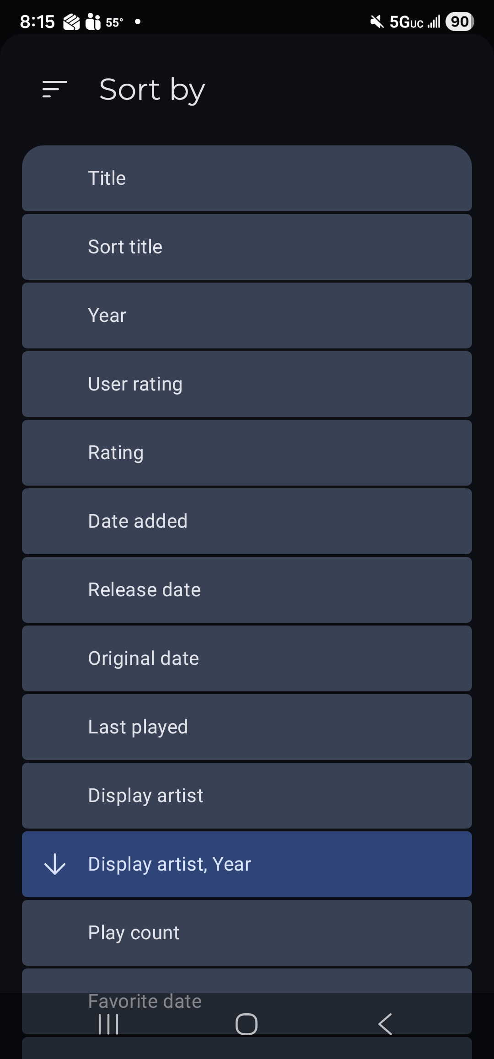Tap the muted sound status icon
The height and width of the screenshot is (1059, 494).
377,21
